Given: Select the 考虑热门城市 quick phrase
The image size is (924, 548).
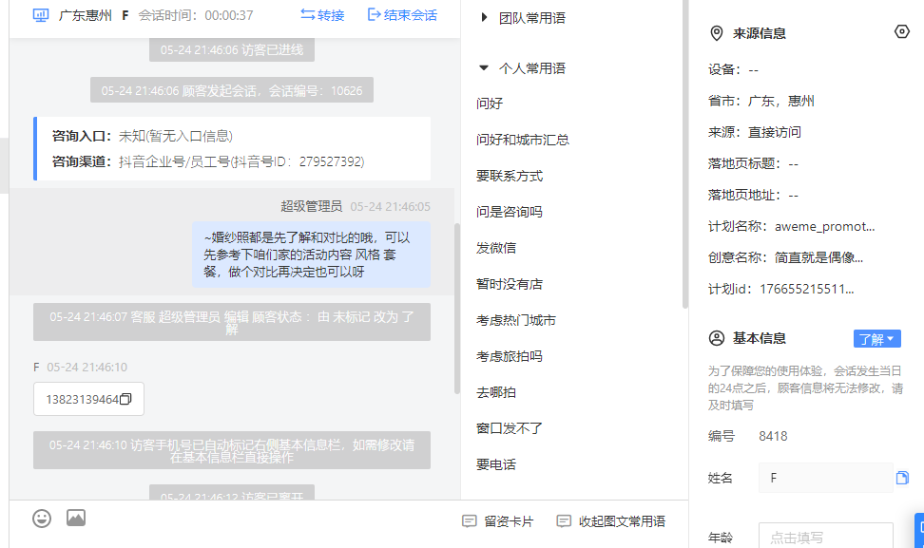Looking at the screenshot, I should [516, 320].
